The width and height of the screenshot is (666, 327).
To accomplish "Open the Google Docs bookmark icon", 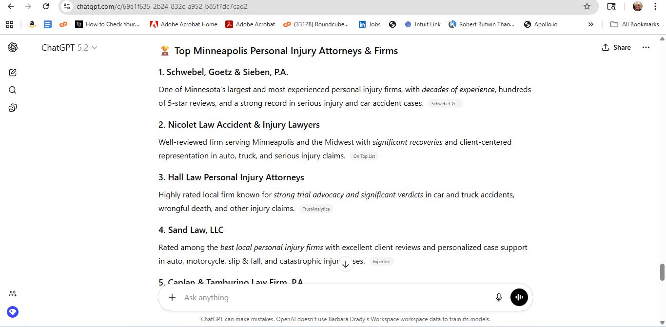I will click(48, 24).
